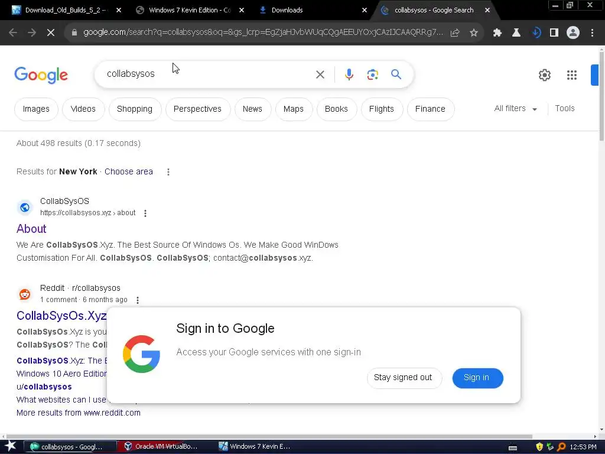The height and width of the screenshot is (454, 605).
Task: Open More results from www.reddit.com
Action: [79, 413]
